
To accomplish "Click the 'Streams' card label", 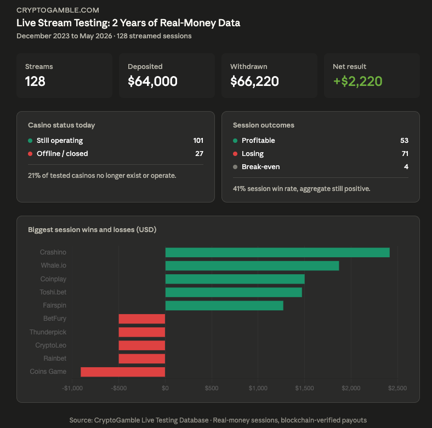I will tap(39, 67).
